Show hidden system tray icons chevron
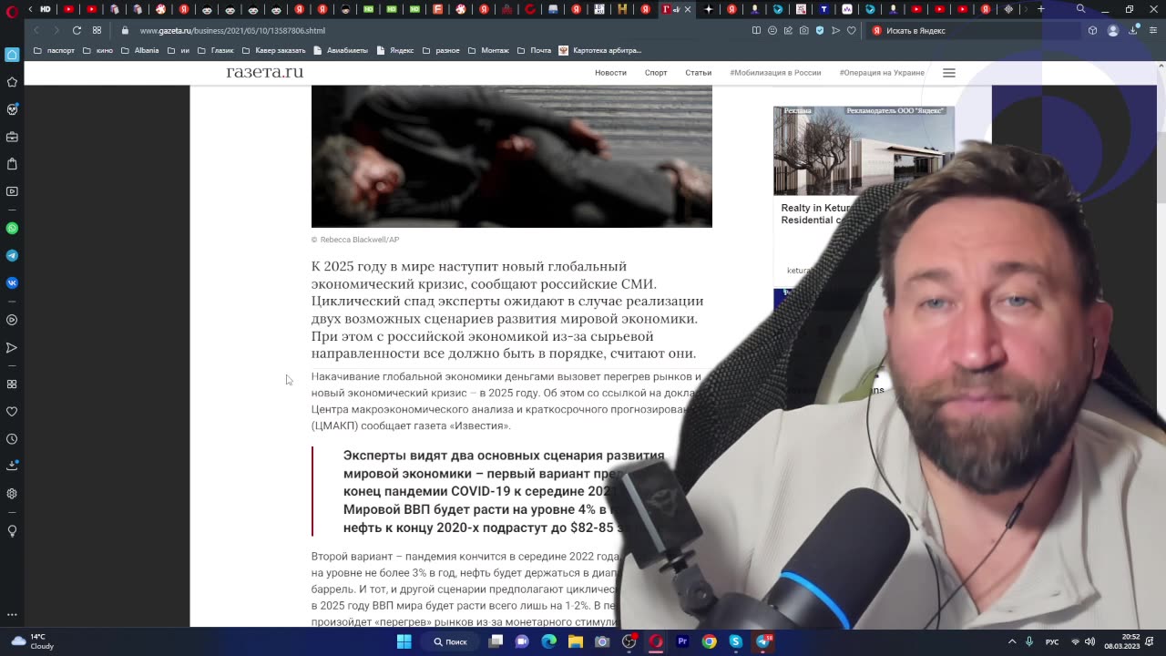This screenshot has height=656, width=1166. (1012, 641)
